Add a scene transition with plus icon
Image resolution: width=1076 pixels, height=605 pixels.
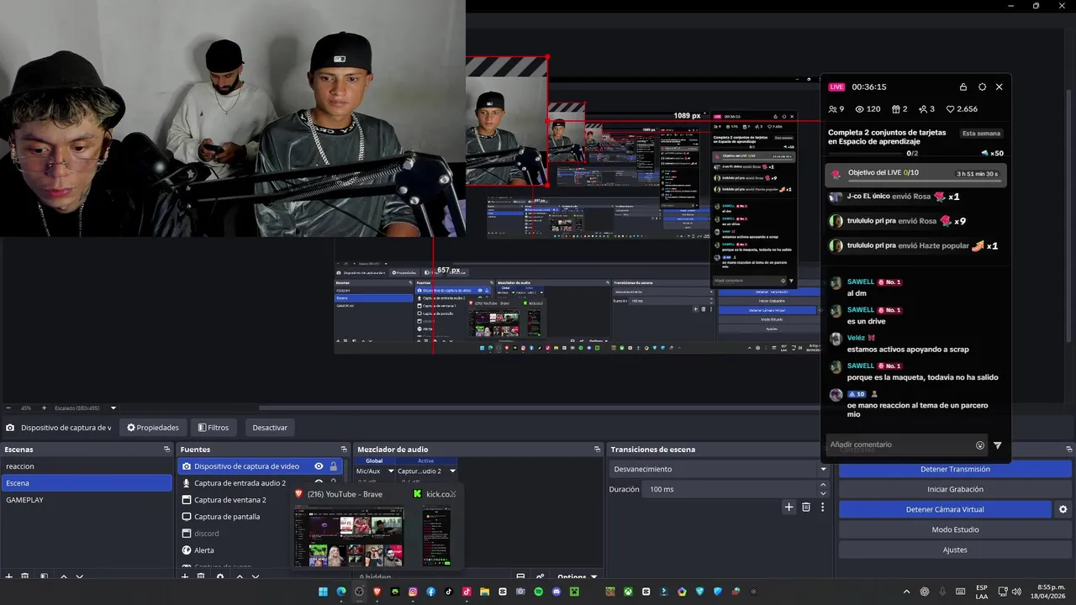[x=789, y=507]
